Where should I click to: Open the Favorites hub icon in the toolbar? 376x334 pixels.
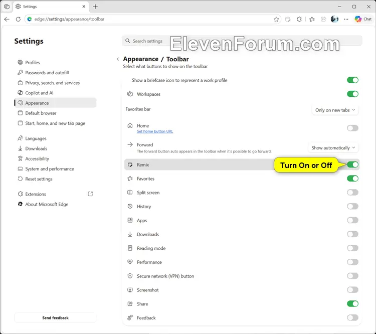pos(312,19)
